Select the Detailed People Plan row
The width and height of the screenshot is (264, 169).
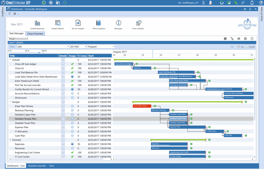pos(33,119)
